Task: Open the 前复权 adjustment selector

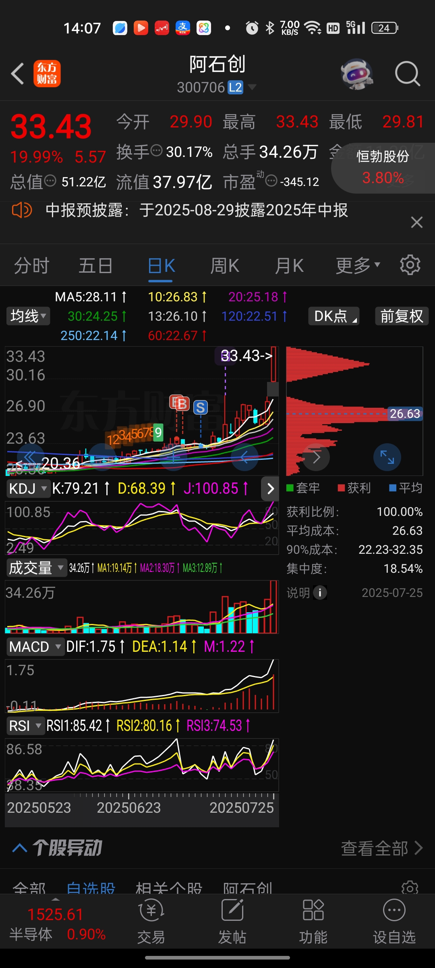Action: tap(402, 316)
